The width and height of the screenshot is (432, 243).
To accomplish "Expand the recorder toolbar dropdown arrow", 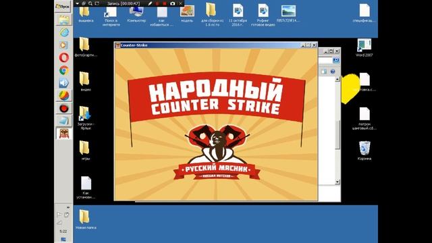I will (78, 3).
